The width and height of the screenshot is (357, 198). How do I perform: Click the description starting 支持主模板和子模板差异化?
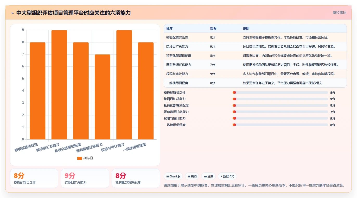[286, 38]
